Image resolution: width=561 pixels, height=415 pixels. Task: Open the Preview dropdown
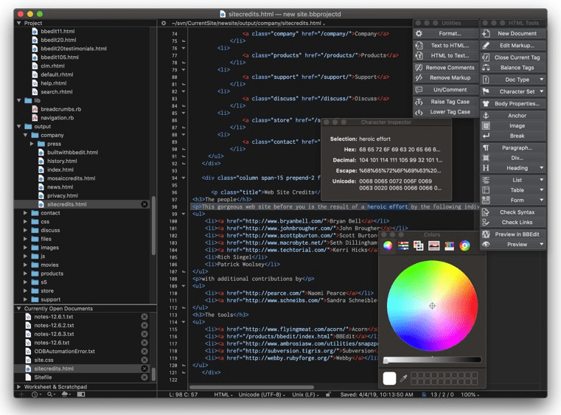click(x=513, y=244)
